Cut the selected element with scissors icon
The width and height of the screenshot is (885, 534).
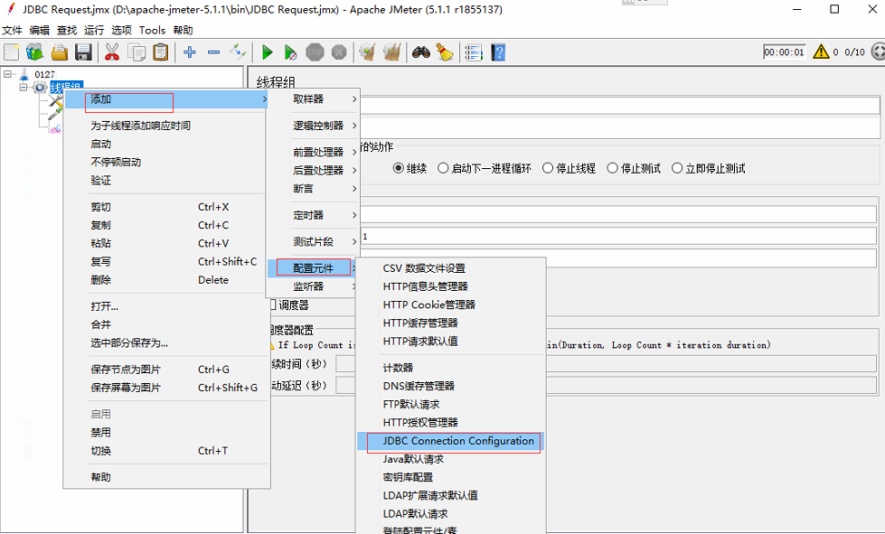(x=112, y=52)
